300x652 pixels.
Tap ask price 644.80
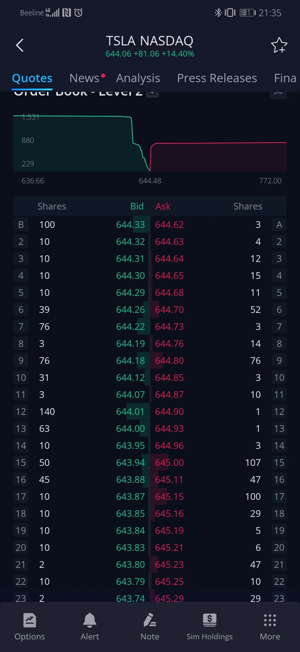169,361
